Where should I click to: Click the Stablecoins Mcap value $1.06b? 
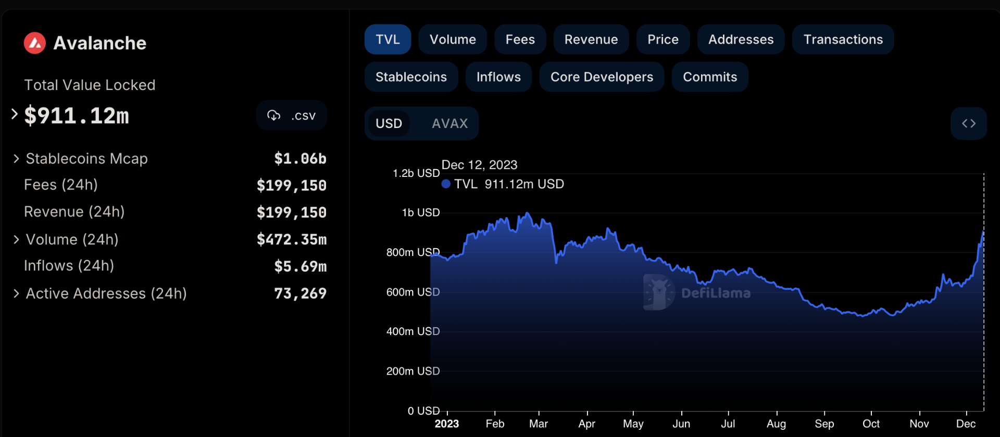pos(300,159)
